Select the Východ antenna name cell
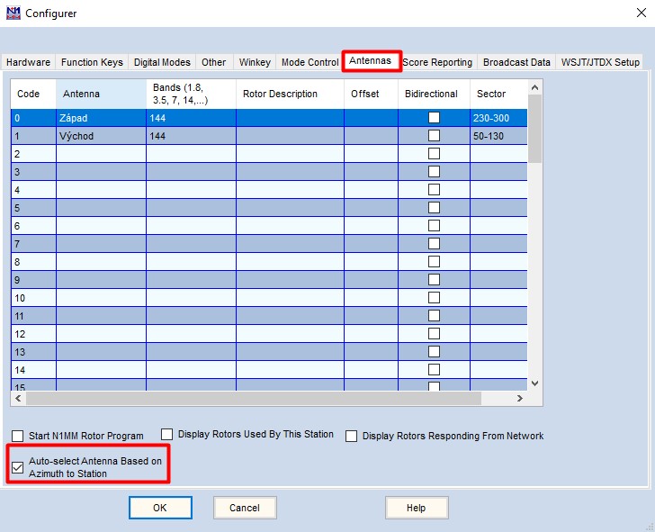655x532 pixels. click(x=101, y=136)
